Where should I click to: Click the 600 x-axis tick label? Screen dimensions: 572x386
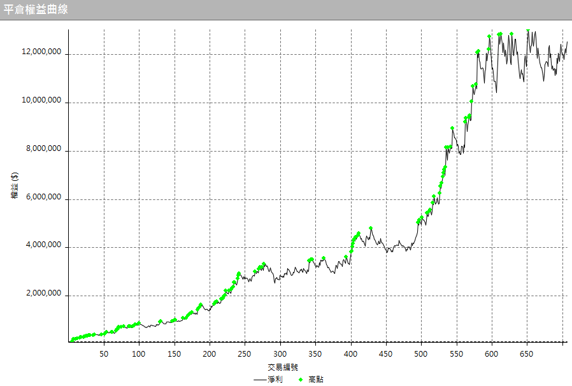[491, 354]
